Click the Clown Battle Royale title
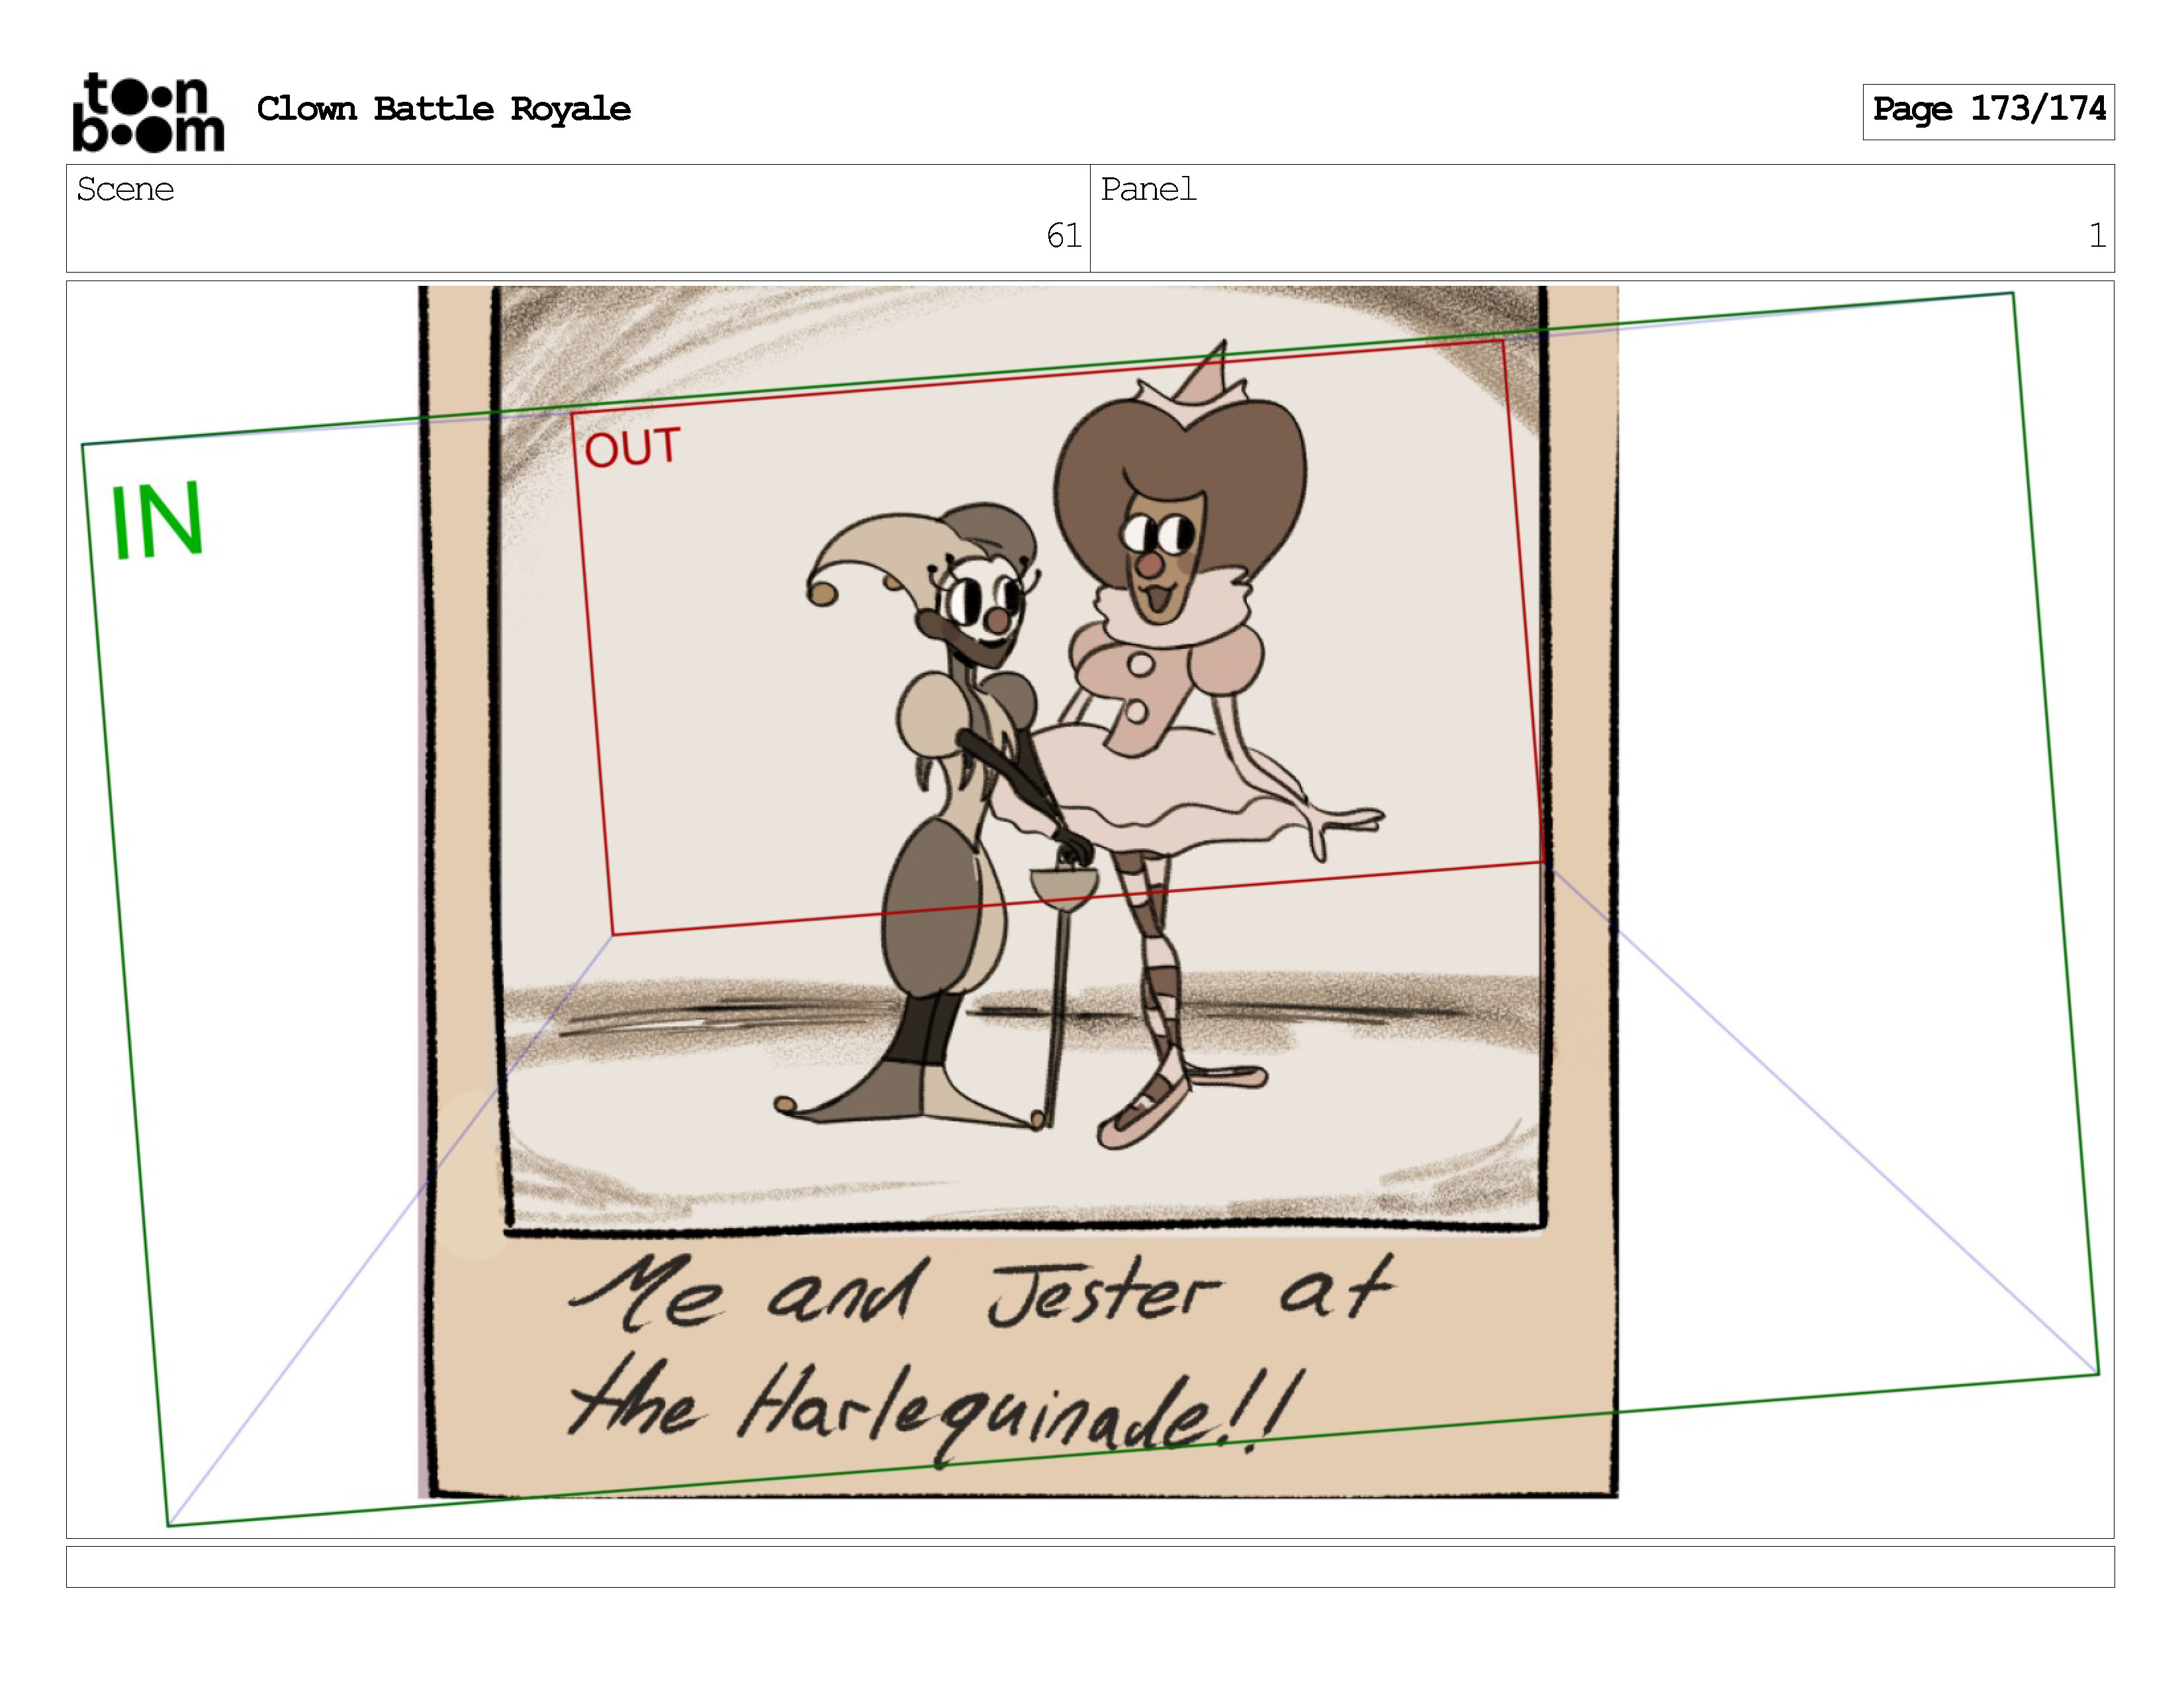2184x1687 pixels. (x=443, y=109)
